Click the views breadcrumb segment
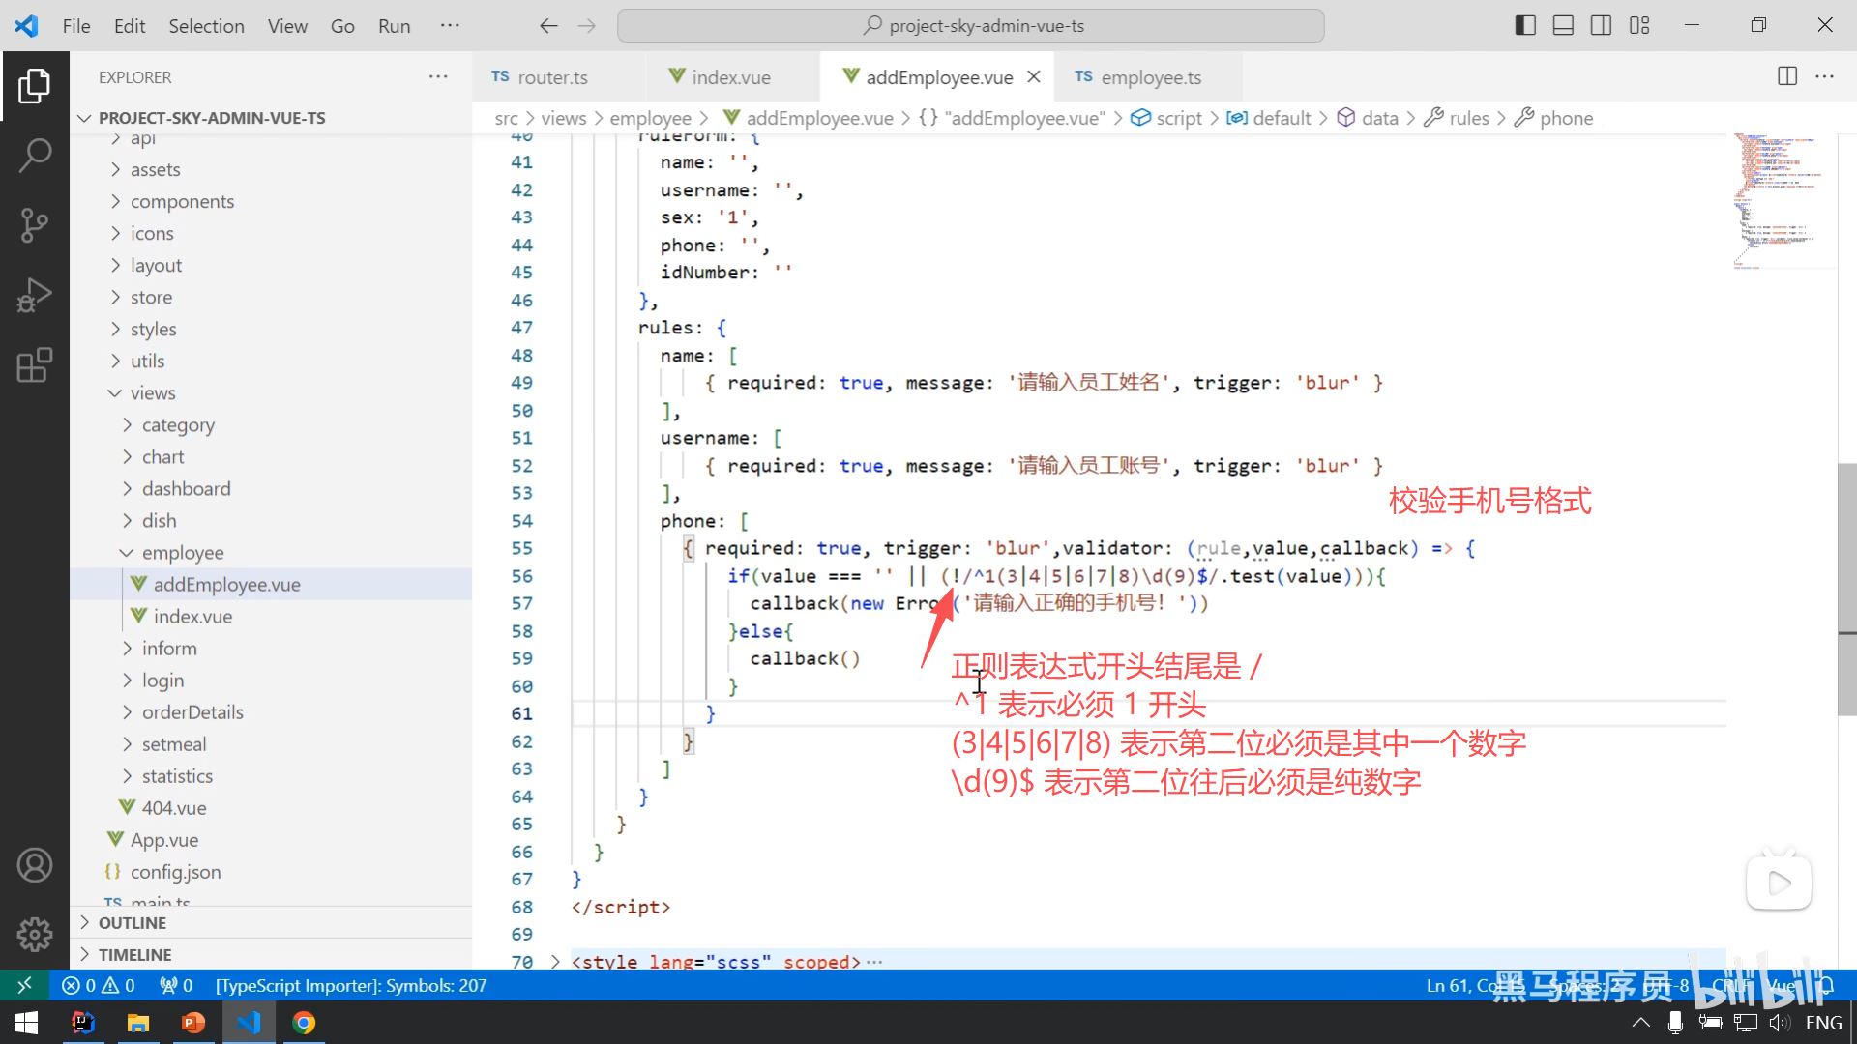Viewport: 1857px width, 1044px height. click(x=563, y=118)
